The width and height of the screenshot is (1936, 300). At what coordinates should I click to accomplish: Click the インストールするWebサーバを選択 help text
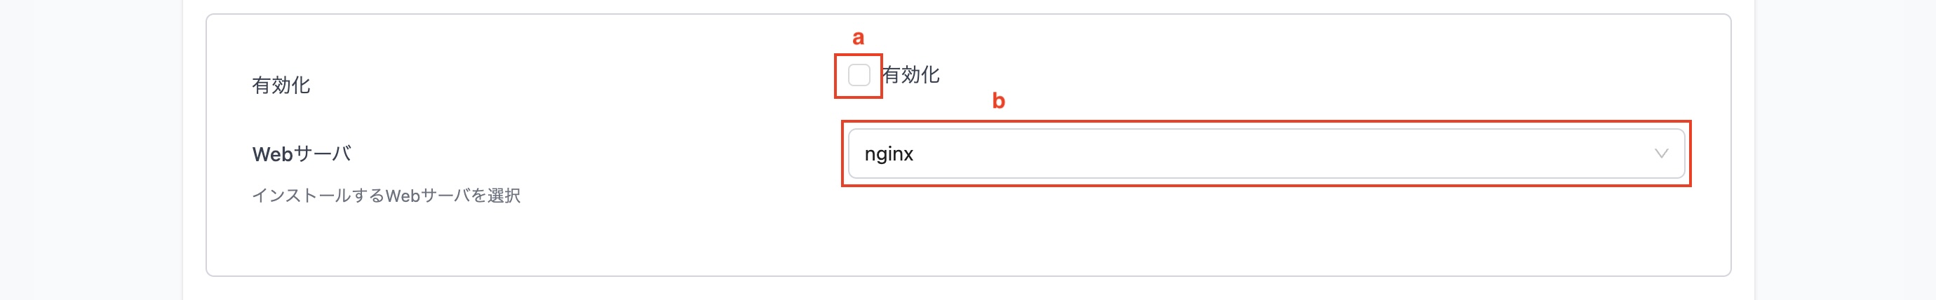pos(386,196)
